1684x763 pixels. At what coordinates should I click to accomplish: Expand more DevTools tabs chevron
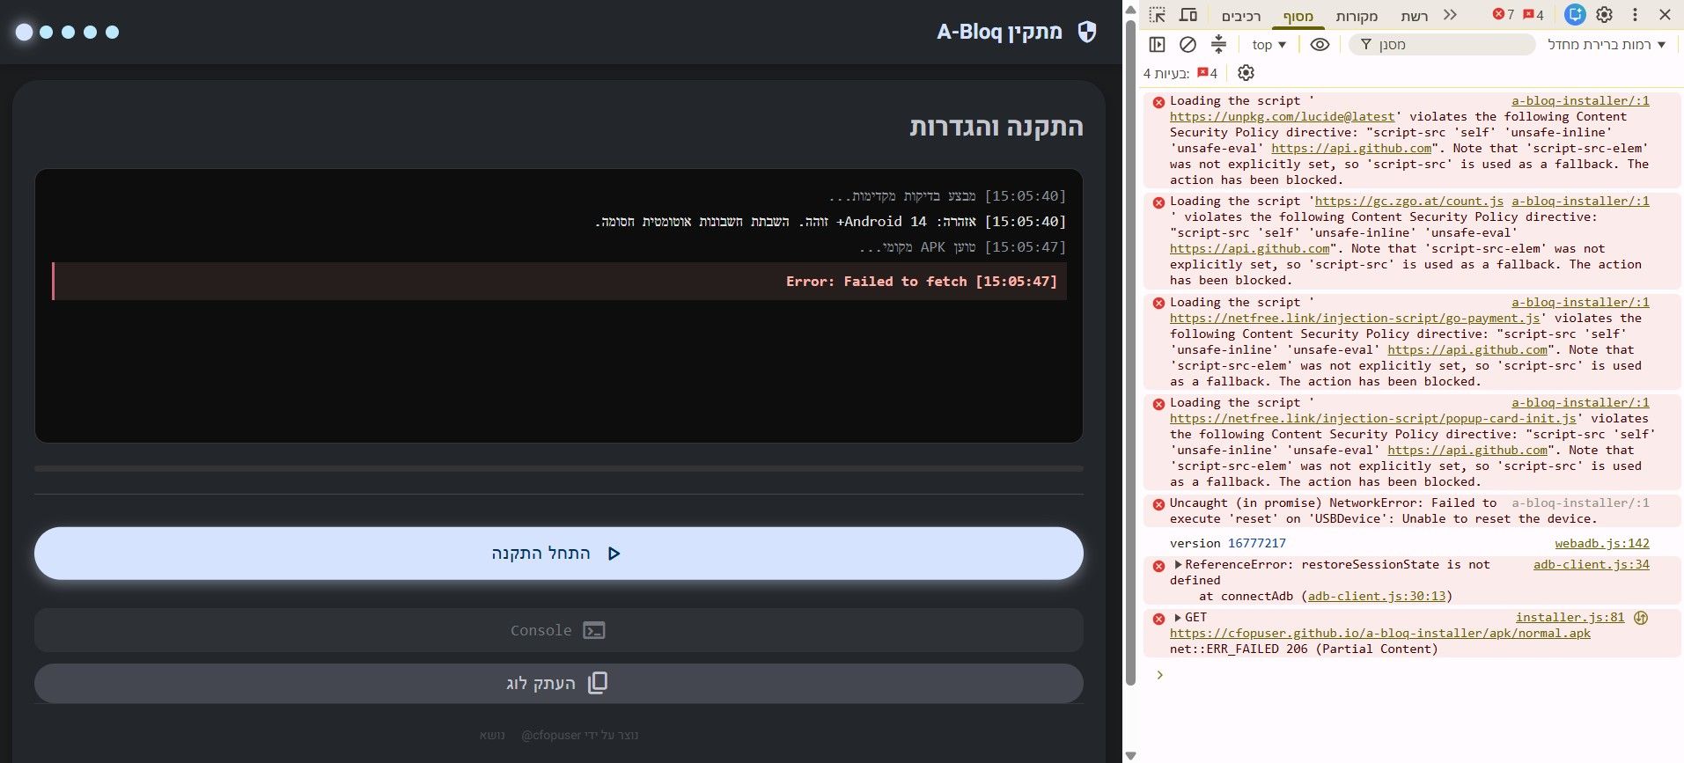click(1451, 15)
